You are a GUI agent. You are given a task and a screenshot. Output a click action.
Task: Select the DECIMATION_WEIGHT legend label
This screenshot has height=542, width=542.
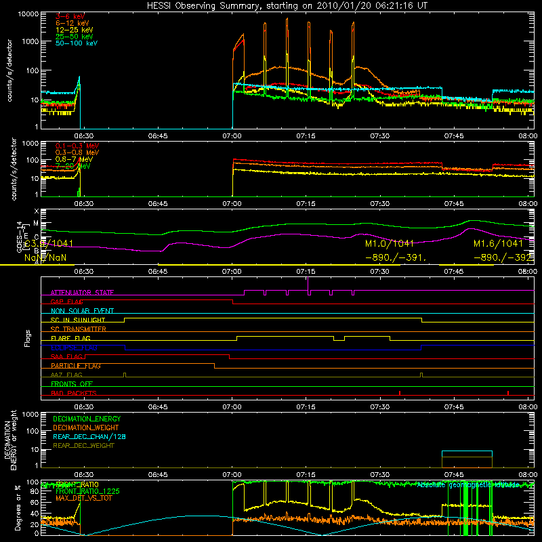point(86,428)
